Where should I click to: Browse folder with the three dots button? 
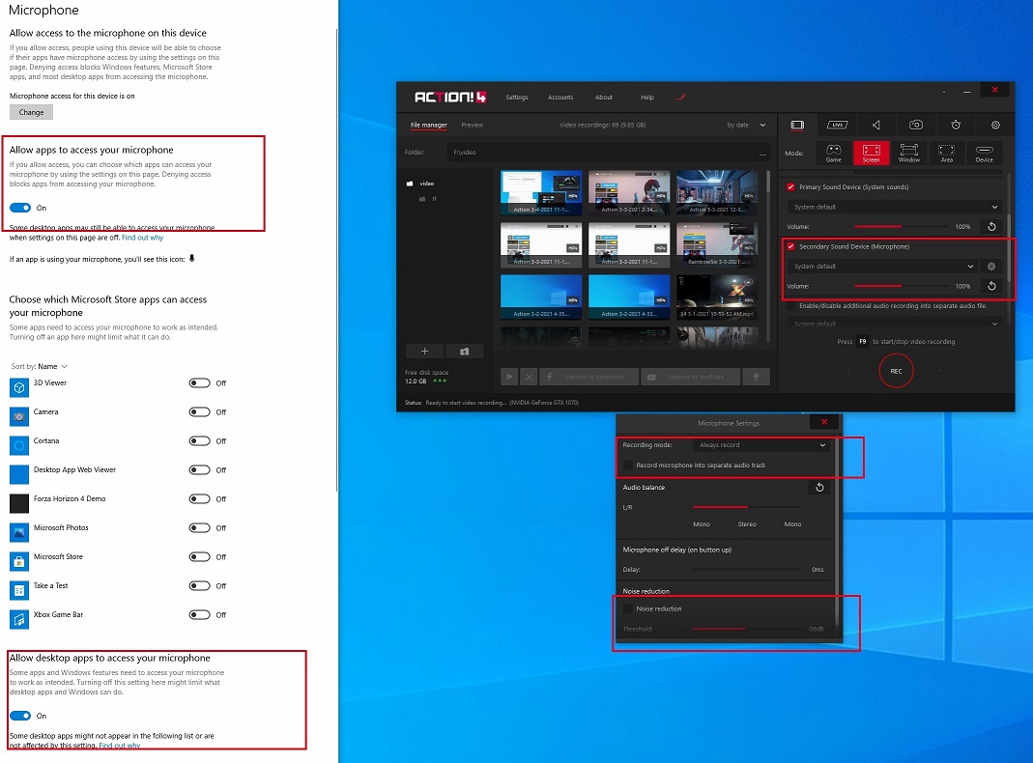click(x=762, y=153)
